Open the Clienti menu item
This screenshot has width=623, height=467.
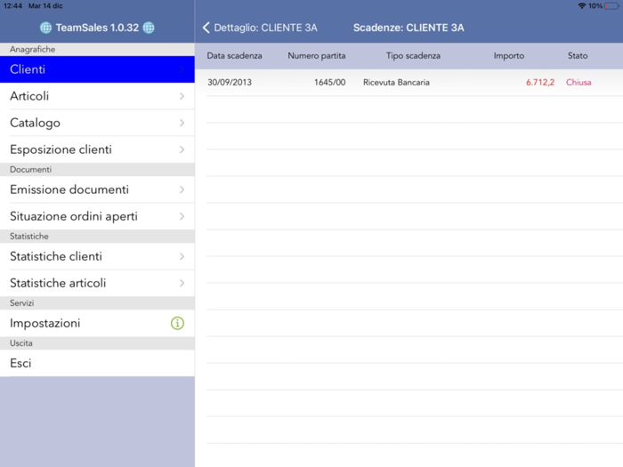97,69
